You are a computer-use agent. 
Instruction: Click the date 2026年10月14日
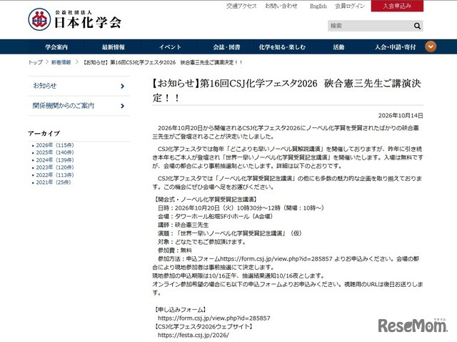click(401, 116)
